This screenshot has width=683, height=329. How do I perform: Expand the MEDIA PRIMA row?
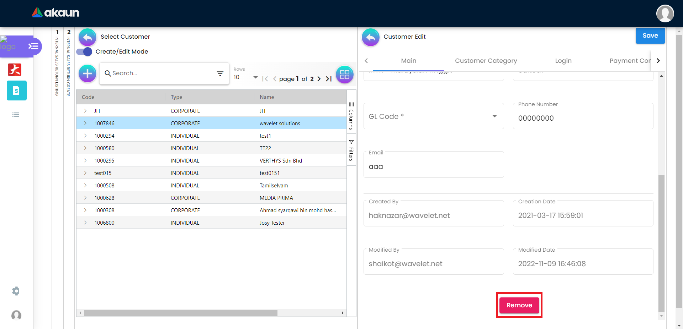point(85,198)
